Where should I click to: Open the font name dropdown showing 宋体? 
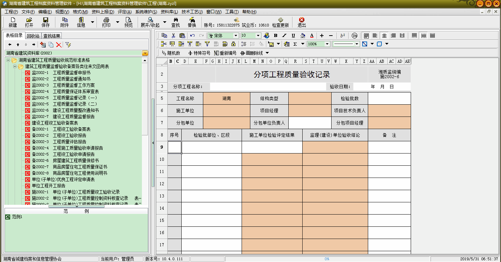235,35
